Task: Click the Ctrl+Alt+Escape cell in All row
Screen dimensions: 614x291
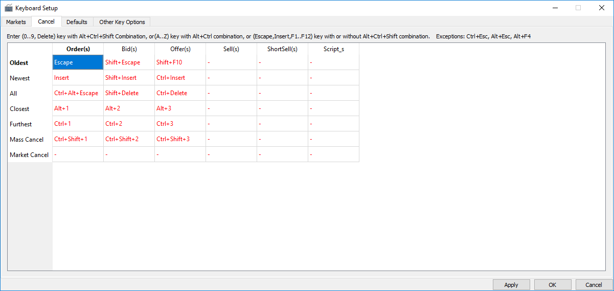Action: [x=78, y=93]
